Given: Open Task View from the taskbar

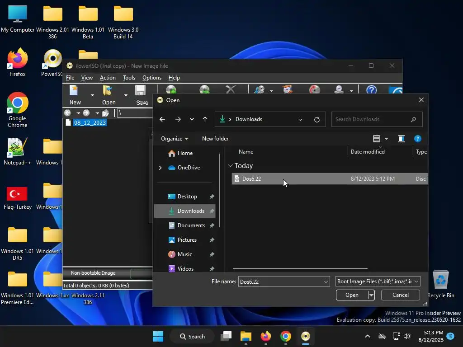Looking at the screenshot, I should point(226,336).
